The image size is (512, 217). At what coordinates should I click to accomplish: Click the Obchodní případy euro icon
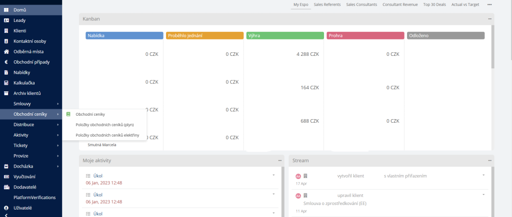click(x=6, y=62)
